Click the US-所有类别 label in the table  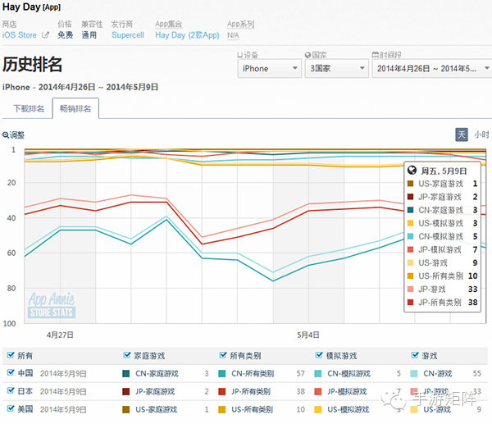click(253, 409)
